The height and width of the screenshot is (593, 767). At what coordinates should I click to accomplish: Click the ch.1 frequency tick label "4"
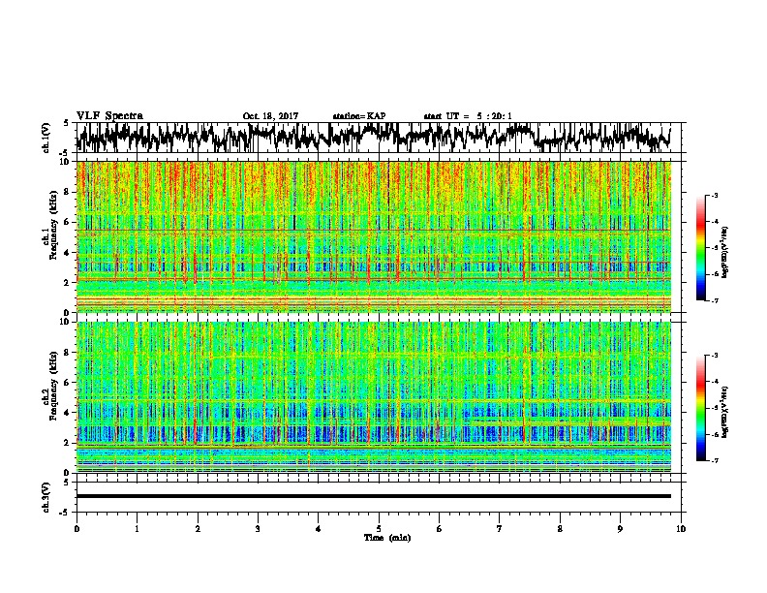68,253
